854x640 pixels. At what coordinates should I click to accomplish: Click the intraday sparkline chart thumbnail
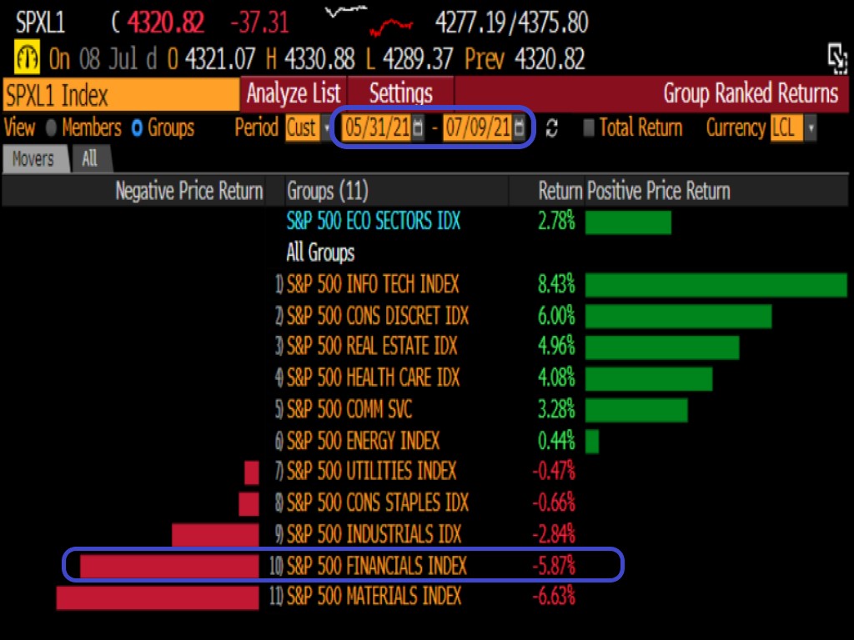point(368,20)
